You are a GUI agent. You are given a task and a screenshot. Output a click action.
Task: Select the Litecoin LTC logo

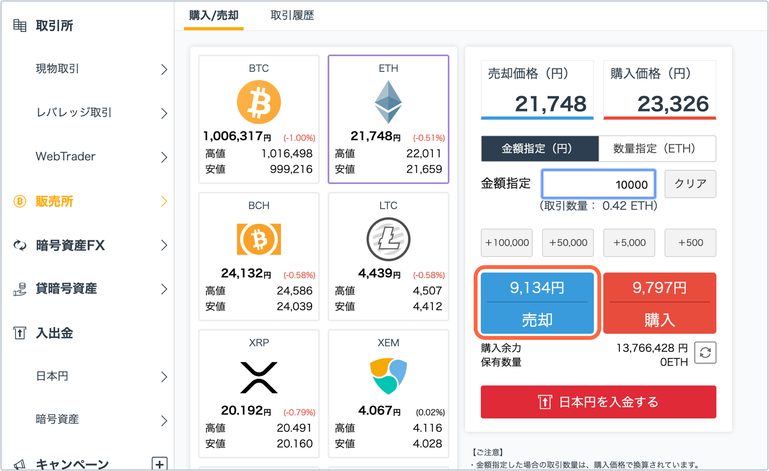point(388,239)
